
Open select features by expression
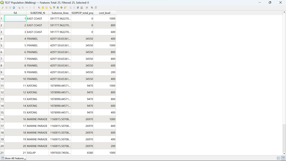(x=39, y=8)
